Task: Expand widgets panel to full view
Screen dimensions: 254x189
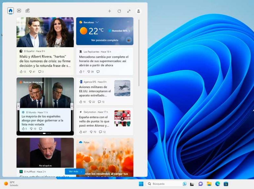Action: 129,11
